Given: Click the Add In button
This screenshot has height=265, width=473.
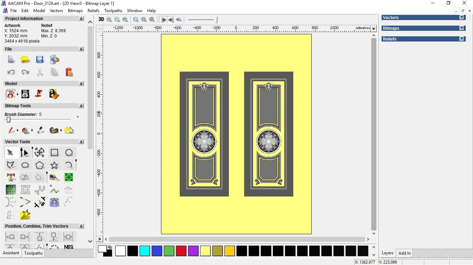Looking at the screenshot, I should [404, 253].
